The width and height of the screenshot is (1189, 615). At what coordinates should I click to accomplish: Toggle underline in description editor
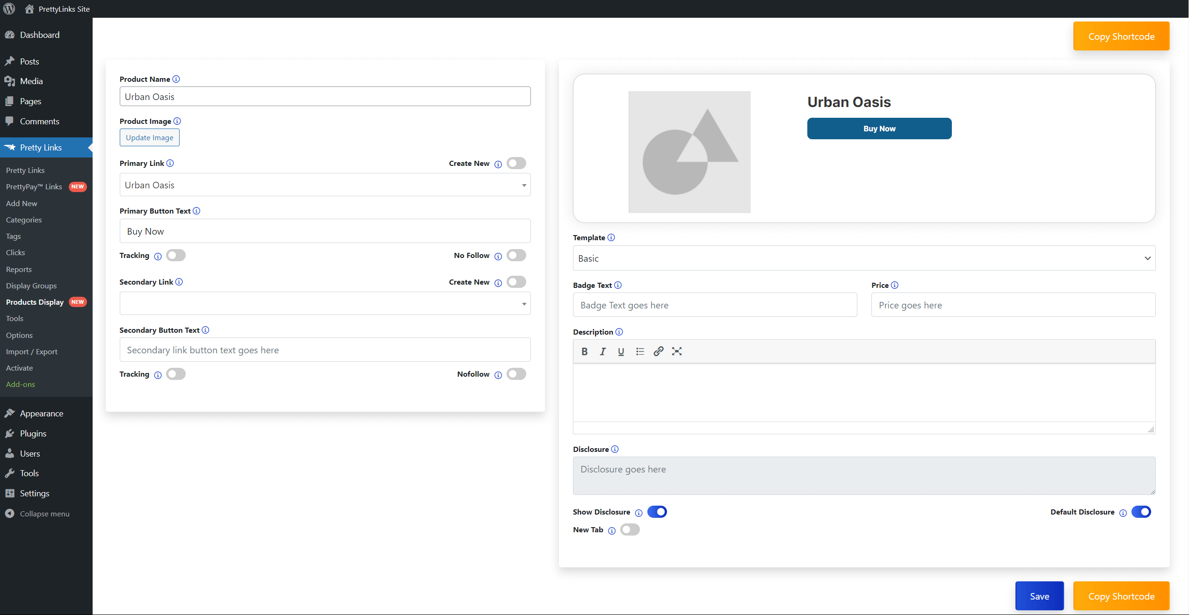click(621, 351)
